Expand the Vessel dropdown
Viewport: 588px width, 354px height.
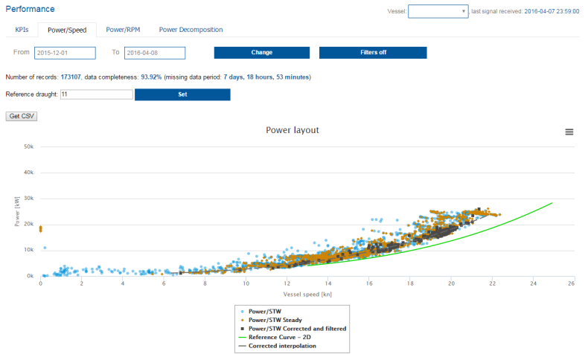pos(438,11)
